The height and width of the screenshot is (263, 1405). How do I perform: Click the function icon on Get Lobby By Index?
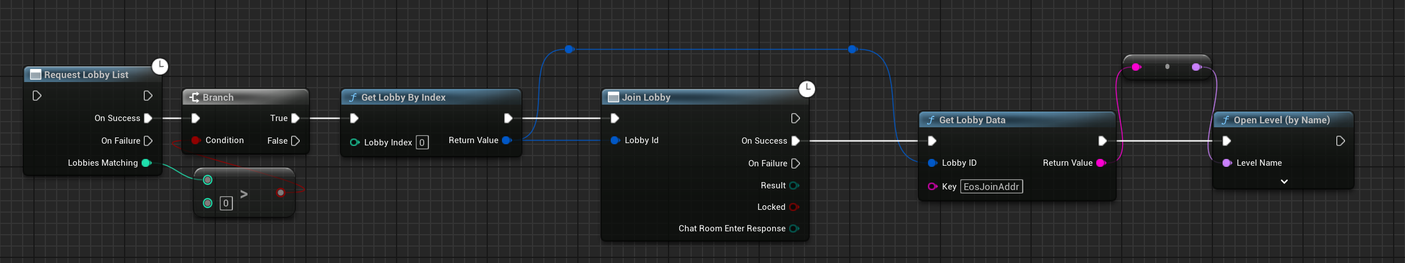click(353, 97)
